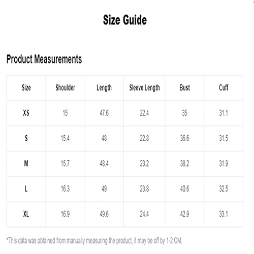254x254 pixels.
Task: Select the XL size row label
Action: pyautogui.click(x=26, y=214)
